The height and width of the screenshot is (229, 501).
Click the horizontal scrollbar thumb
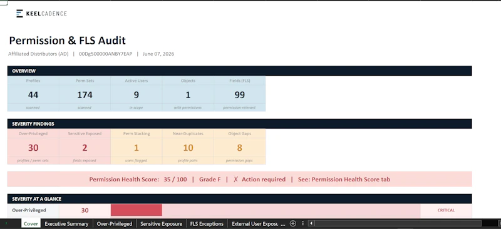click(398, 223)
